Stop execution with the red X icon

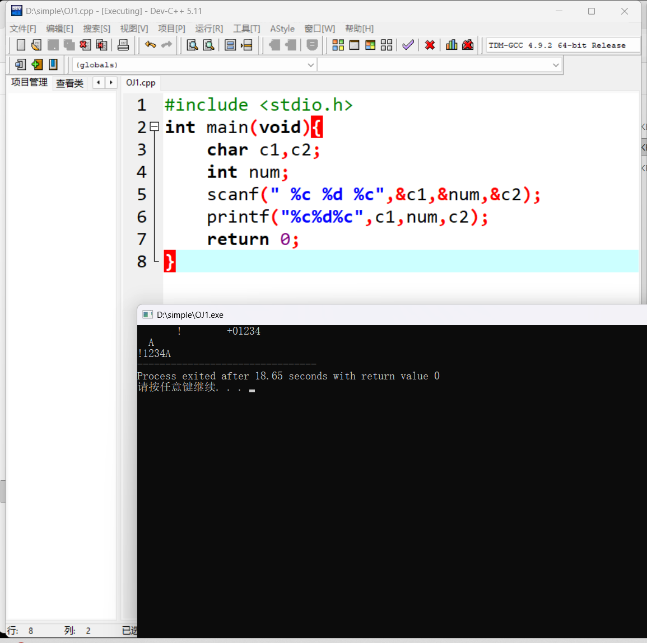pos(430,45)
